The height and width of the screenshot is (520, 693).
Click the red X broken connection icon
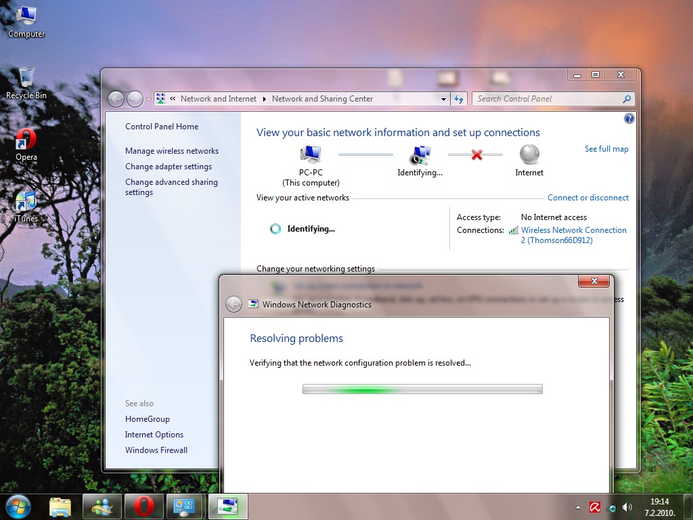pyautogui.click(x=476, y=155)
